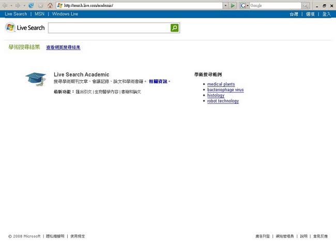Viewport: 336px width, 252px height.
Task: Open the 'histology' example search
Action: pos(216,95)
